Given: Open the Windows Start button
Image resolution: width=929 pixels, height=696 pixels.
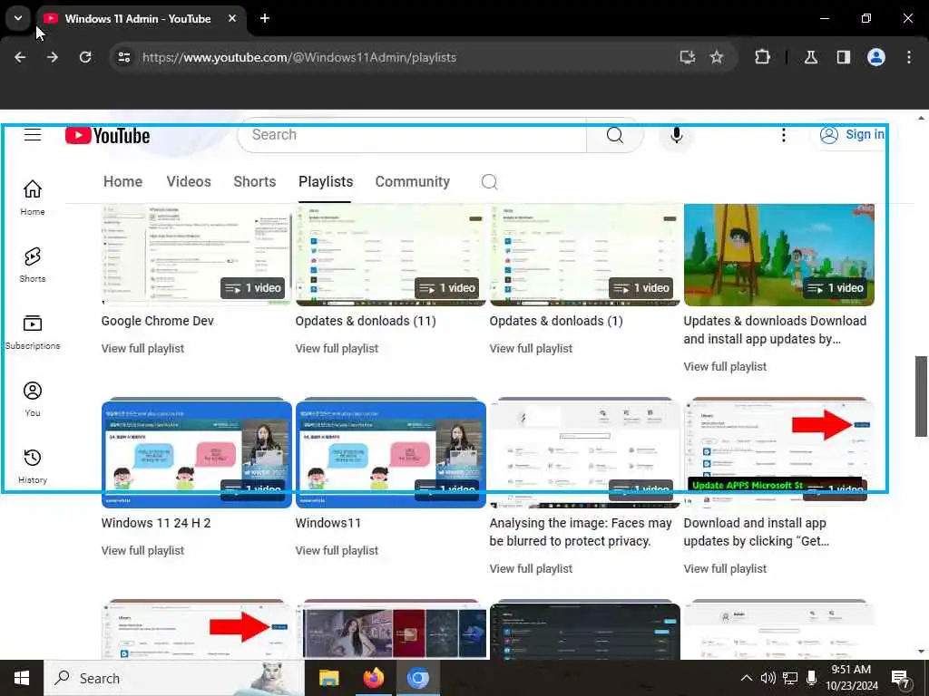Looking at the screenshot, I should coord(22,678).
